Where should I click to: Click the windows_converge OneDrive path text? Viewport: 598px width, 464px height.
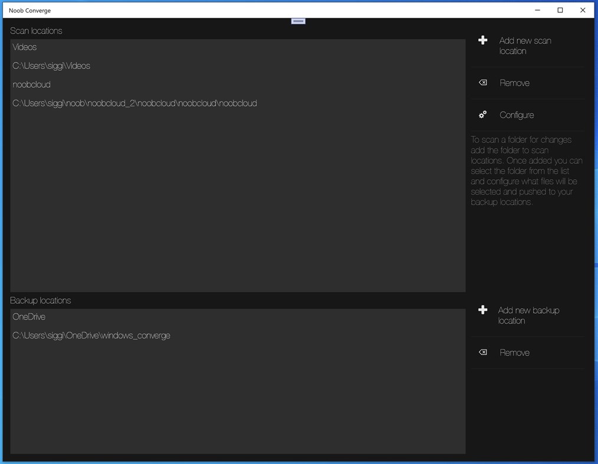point(91,335)
